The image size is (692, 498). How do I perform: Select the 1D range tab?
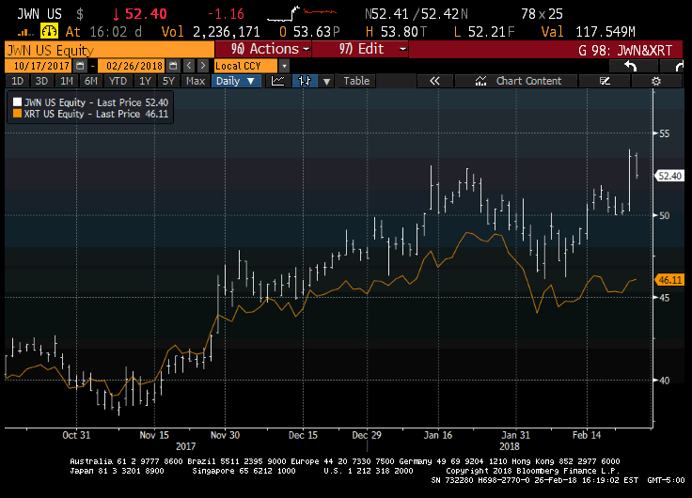tap(17, 81)
